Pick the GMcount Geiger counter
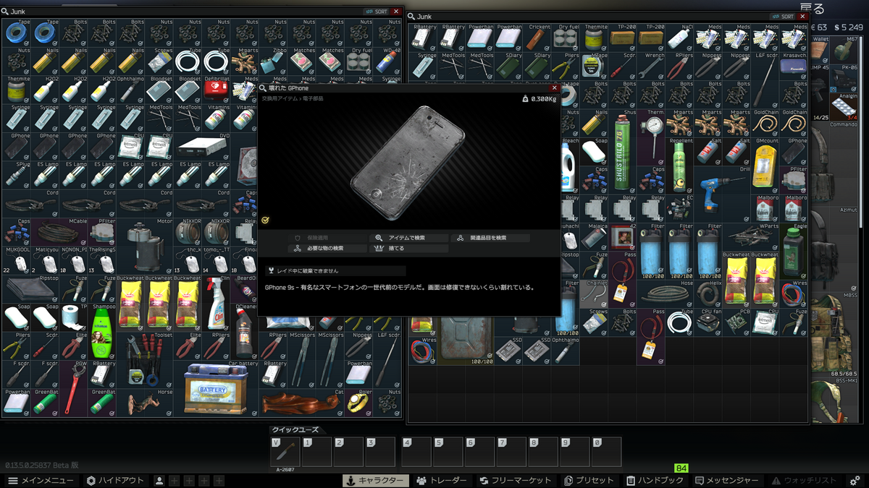 pyautogui.click(x=765, y=165)
